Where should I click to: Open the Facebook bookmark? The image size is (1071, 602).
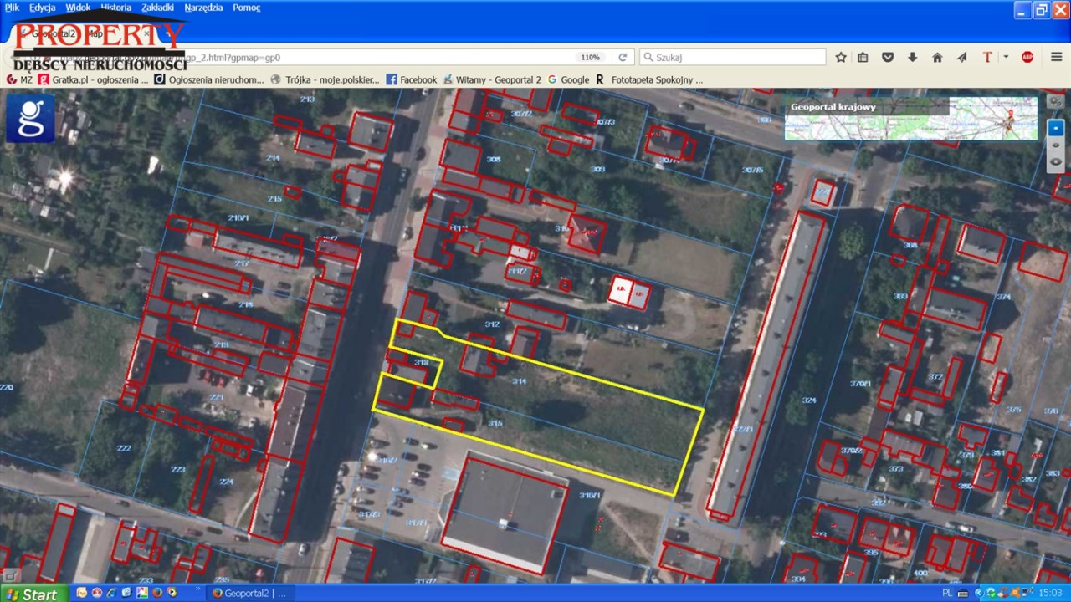[411, 80]
